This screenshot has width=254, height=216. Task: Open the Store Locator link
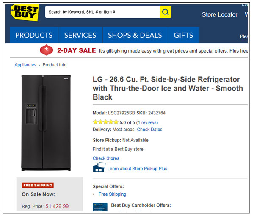pyautogui.click(x=219, y=14)
